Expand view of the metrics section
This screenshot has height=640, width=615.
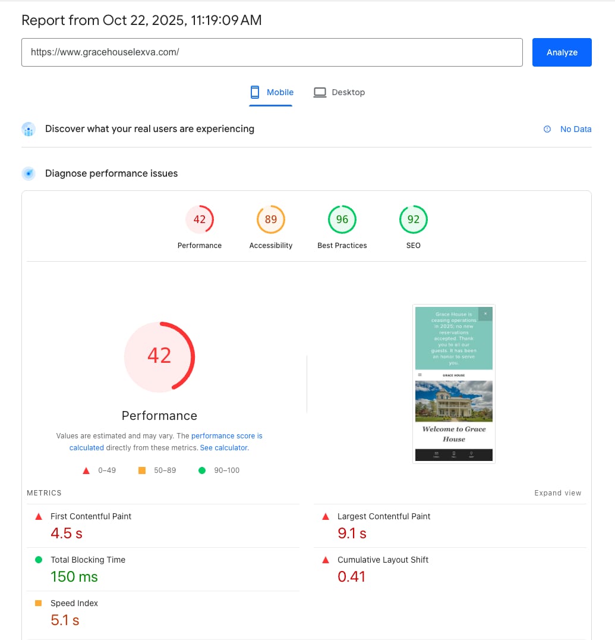(557, 493)
